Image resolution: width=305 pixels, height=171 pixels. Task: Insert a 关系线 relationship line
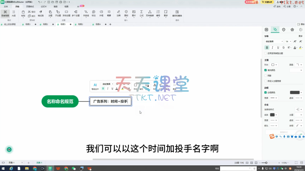coord(86,13)
